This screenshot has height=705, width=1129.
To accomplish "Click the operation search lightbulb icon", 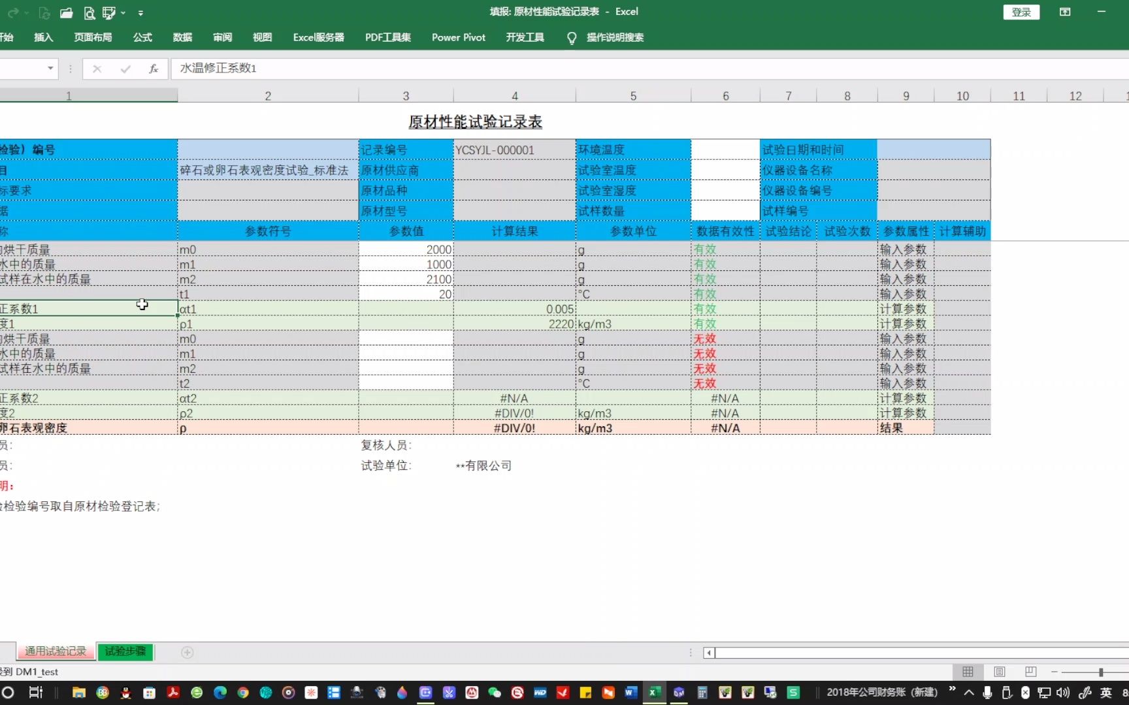I will [571, 37].
